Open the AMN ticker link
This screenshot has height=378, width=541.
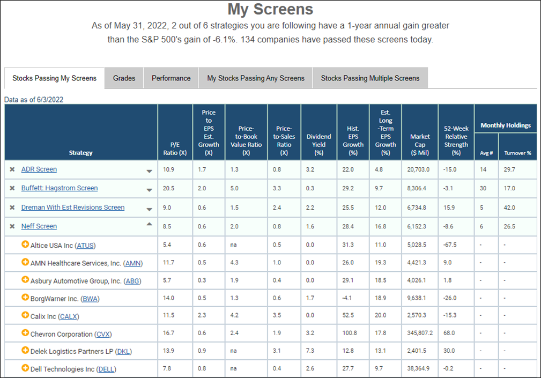point(133,263)
